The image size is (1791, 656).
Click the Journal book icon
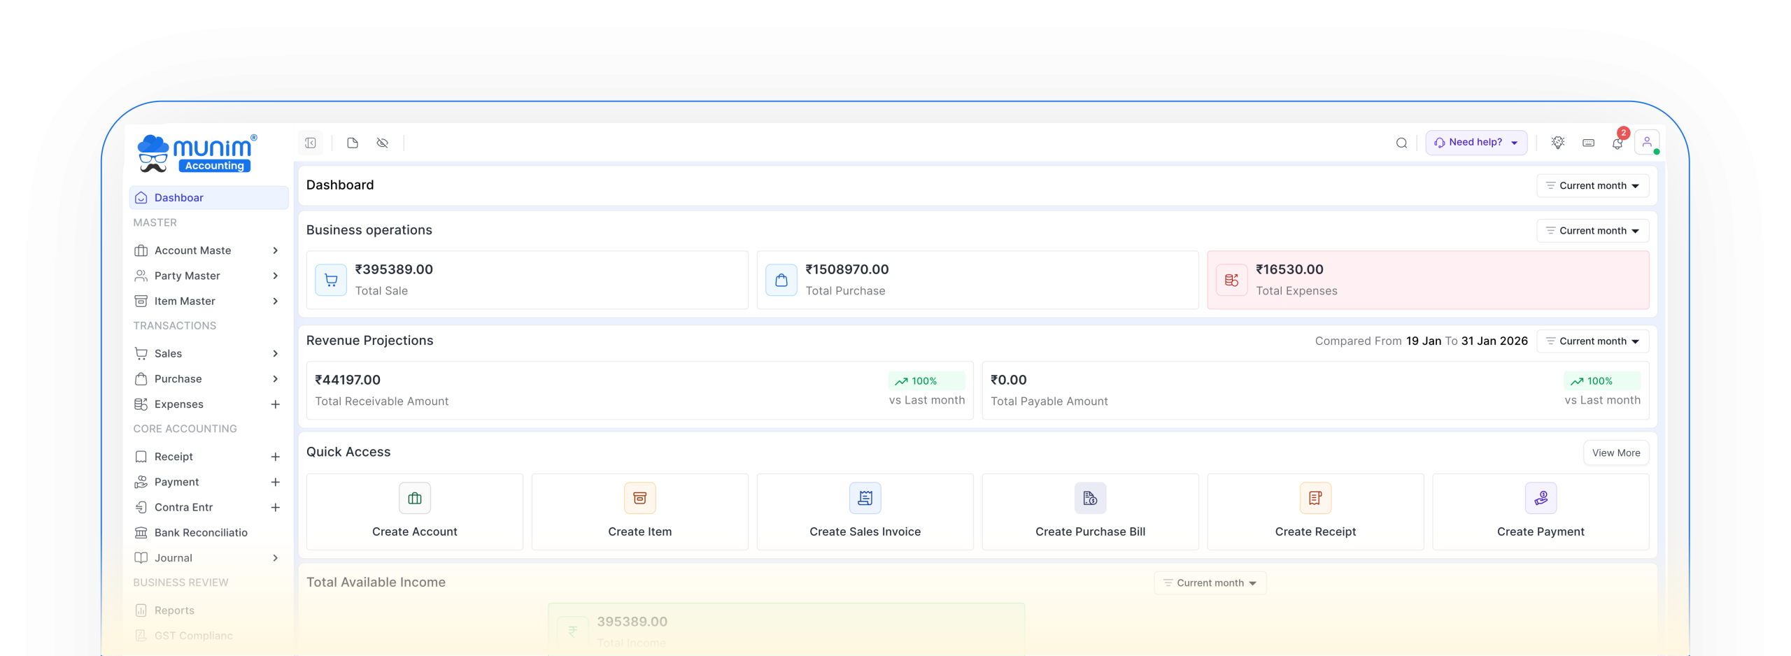(x=141, y=557)
